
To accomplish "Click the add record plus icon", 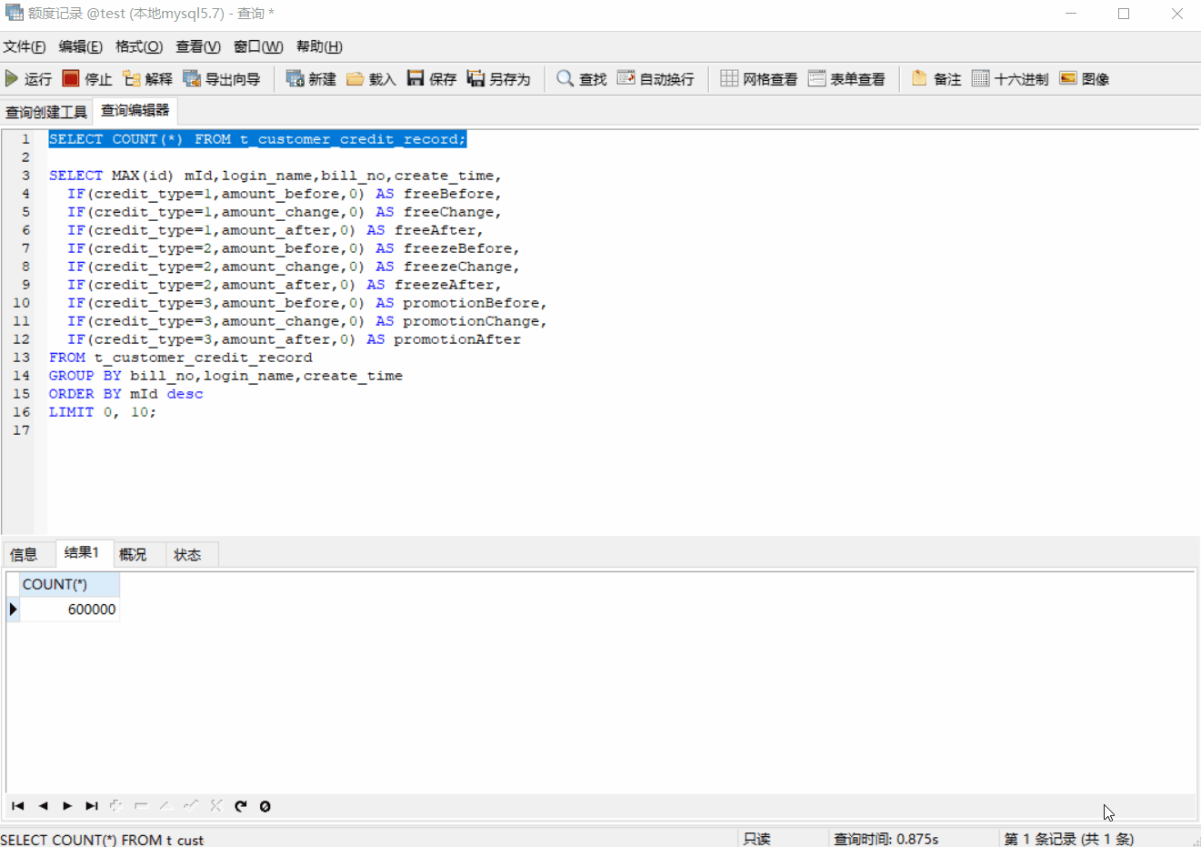I will (x=116, y=806).
